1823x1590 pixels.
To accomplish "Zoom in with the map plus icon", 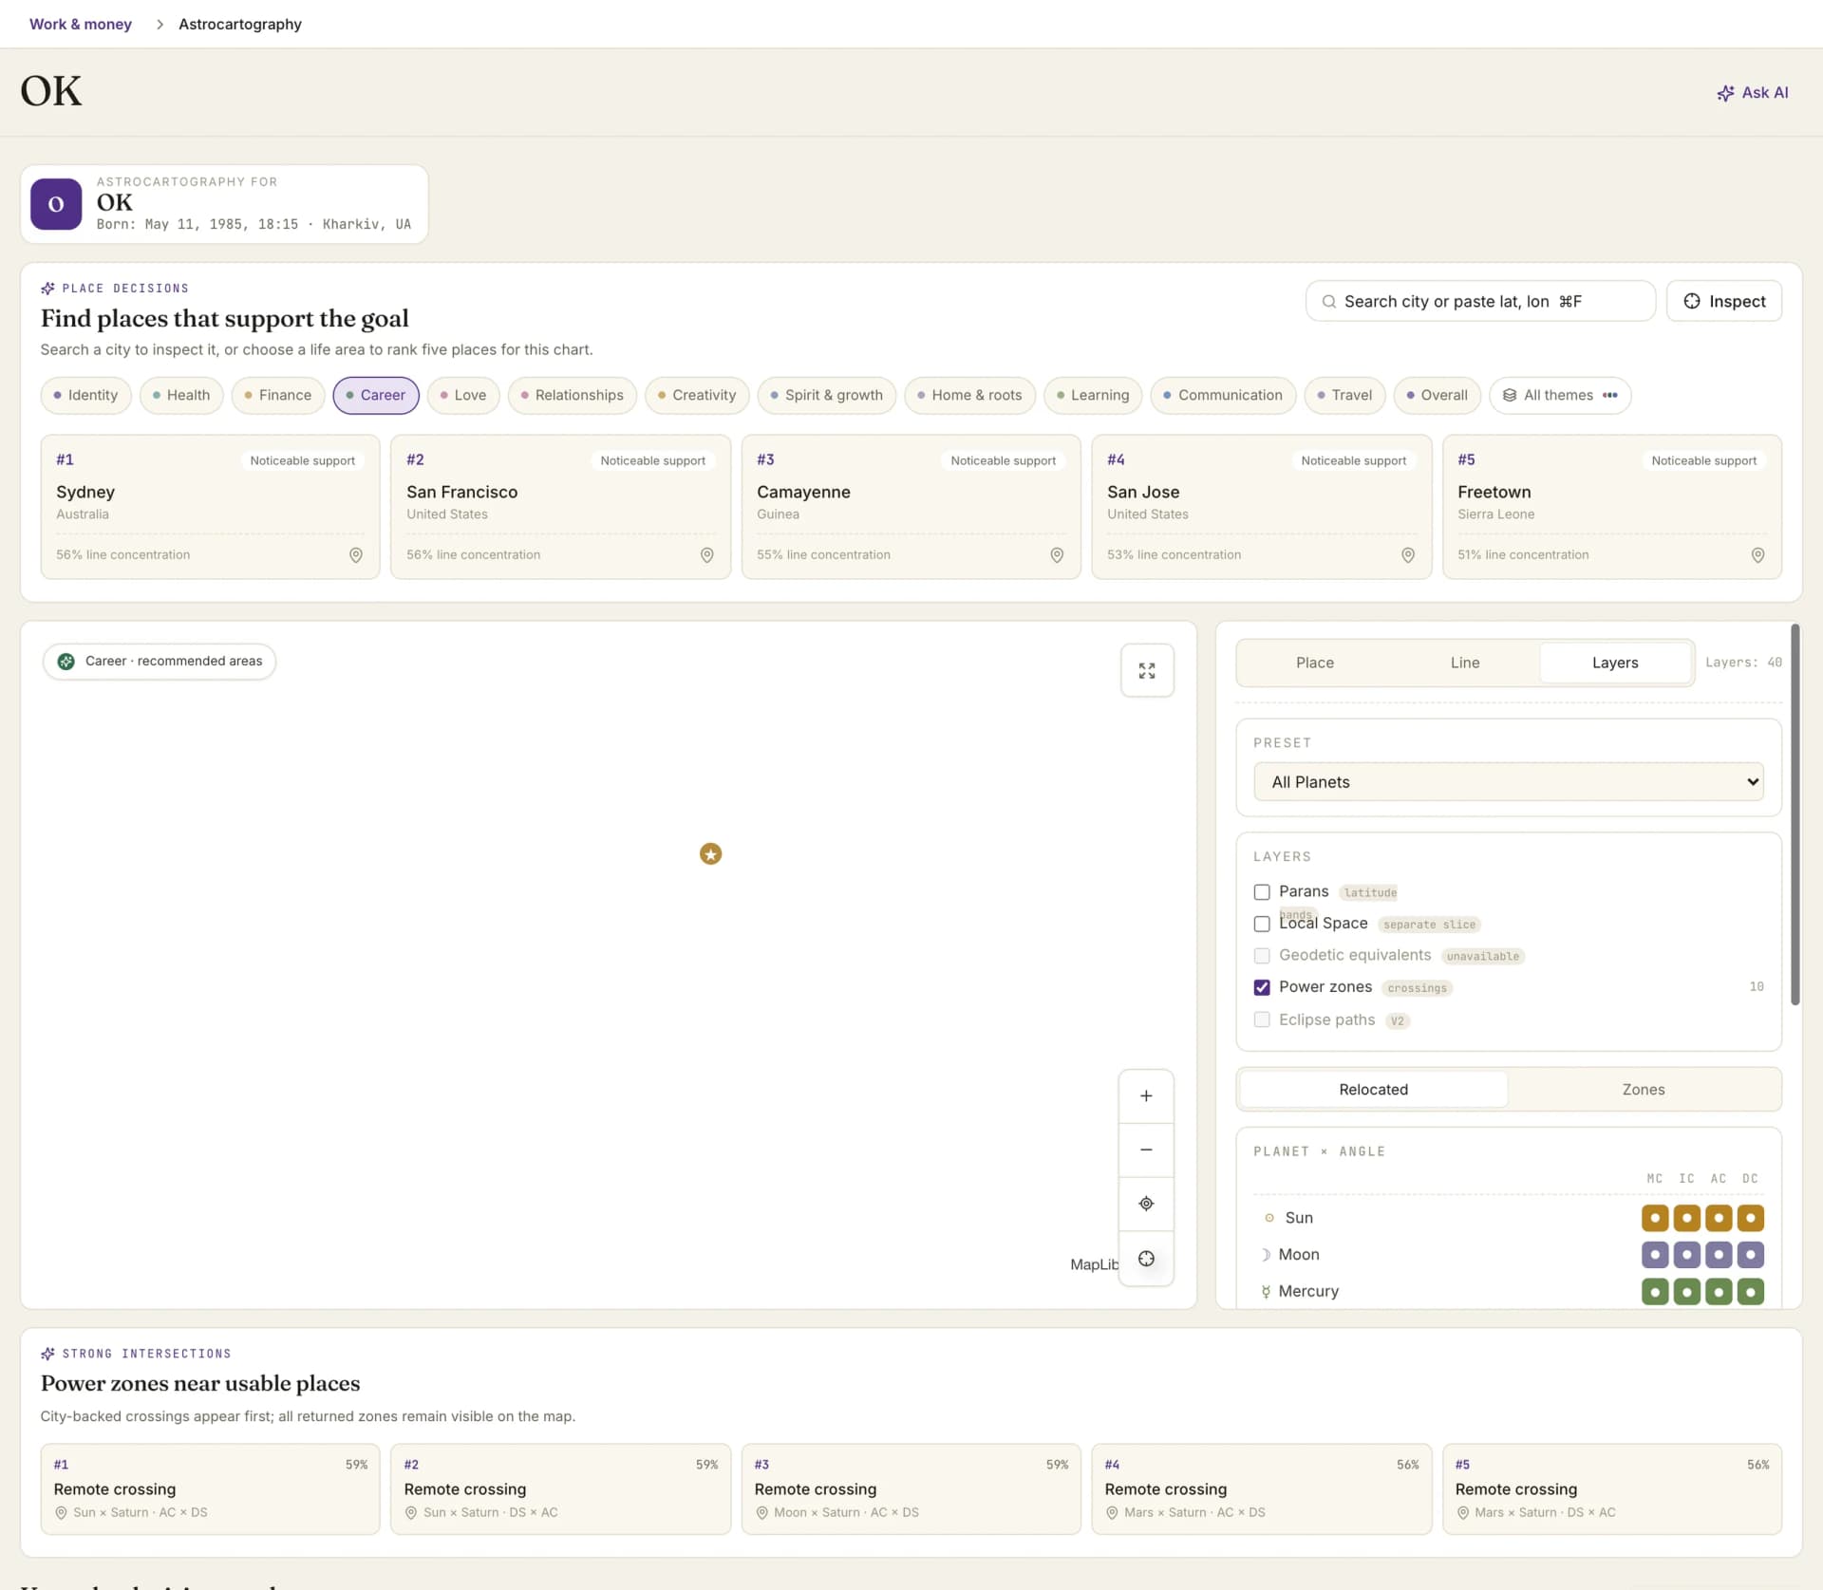I will (x=1146, y=1096).
